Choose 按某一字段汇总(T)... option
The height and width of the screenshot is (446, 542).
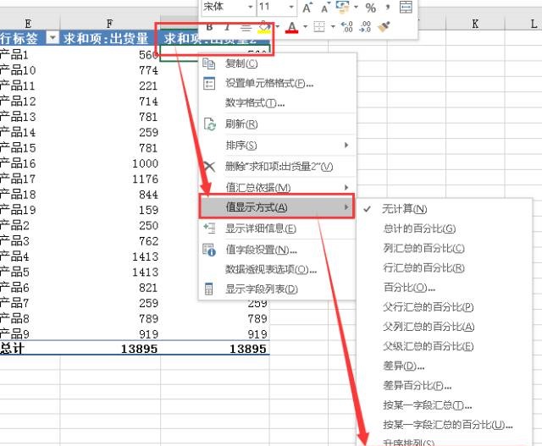[444, 405]
